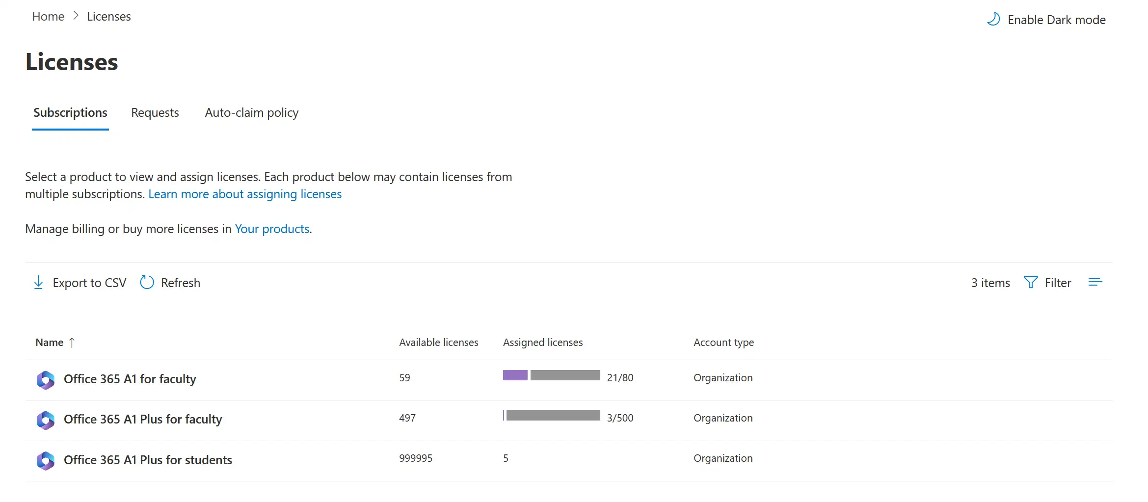Follow the Your products link

[x=272, y=229]
